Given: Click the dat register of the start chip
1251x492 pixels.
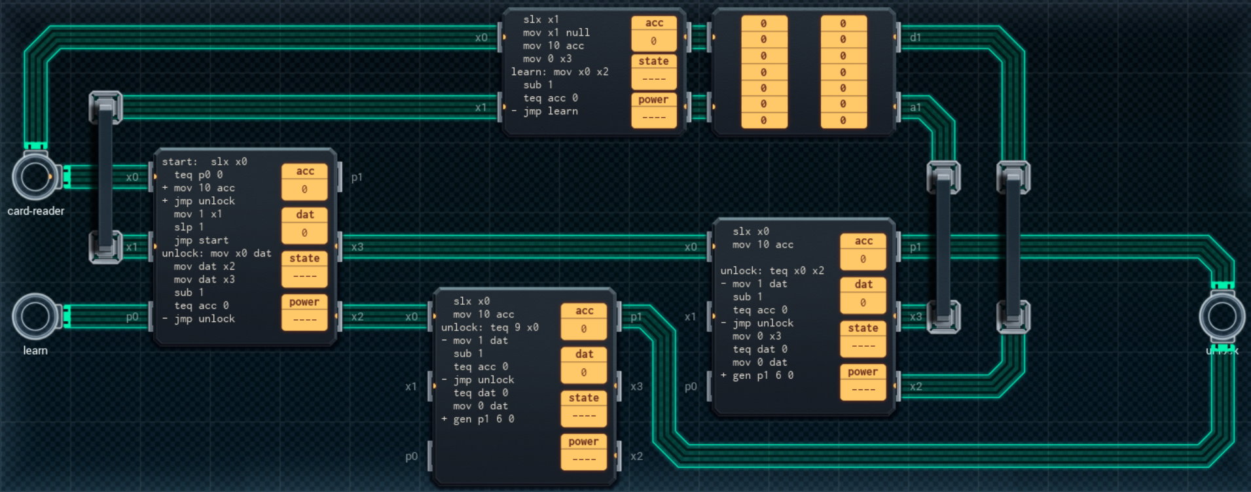Looking at the screenshot, I should tap(304, 232).
